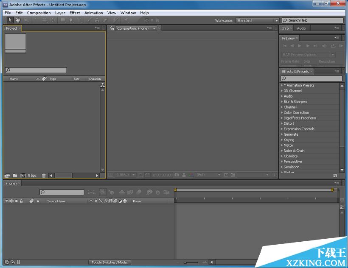The image size is (348, 268).
Task: Open the Timeline panel flyout menu
Action: click(337, 183)
